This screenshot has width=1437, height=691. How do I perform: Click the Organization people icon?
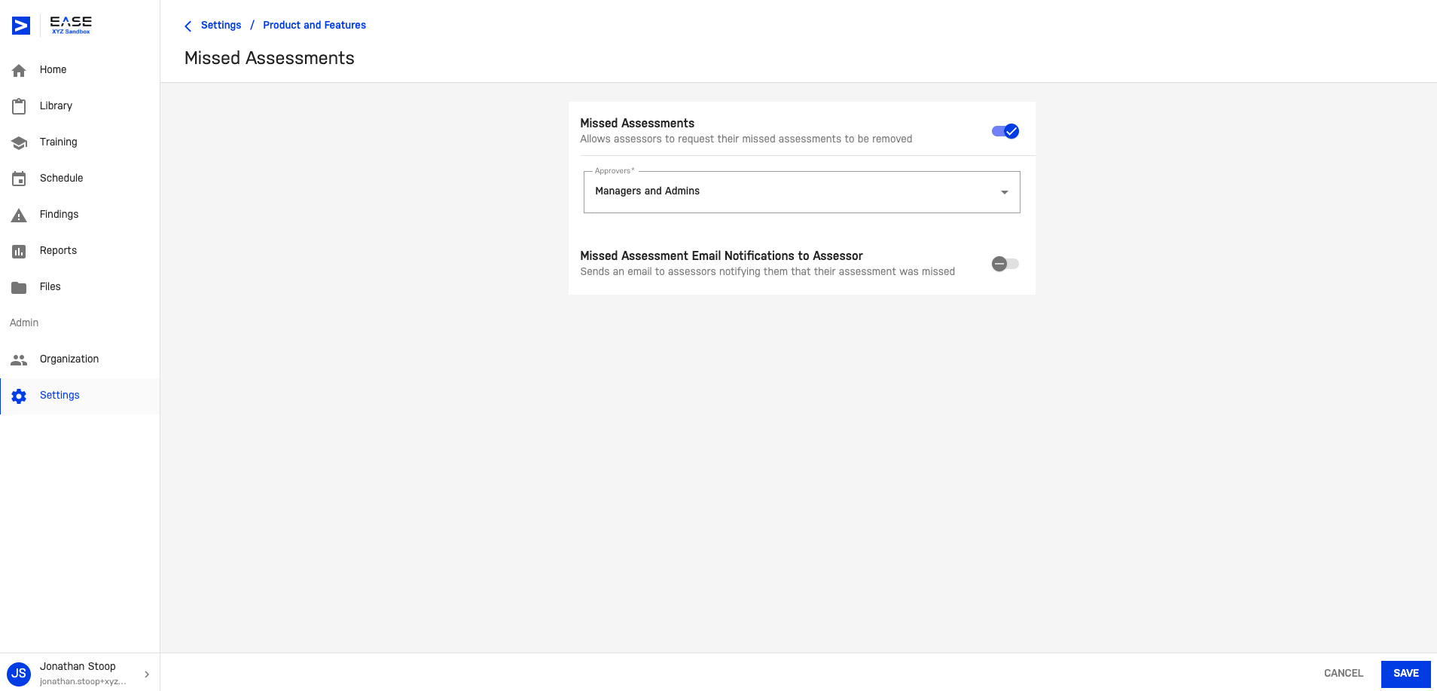pos(19,359)
